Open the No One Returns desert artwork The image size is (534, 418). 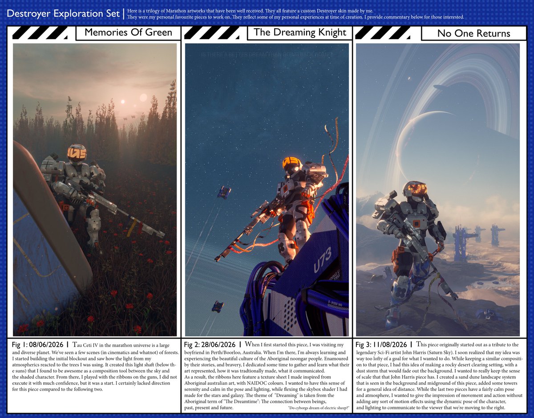tap(438, 189)
